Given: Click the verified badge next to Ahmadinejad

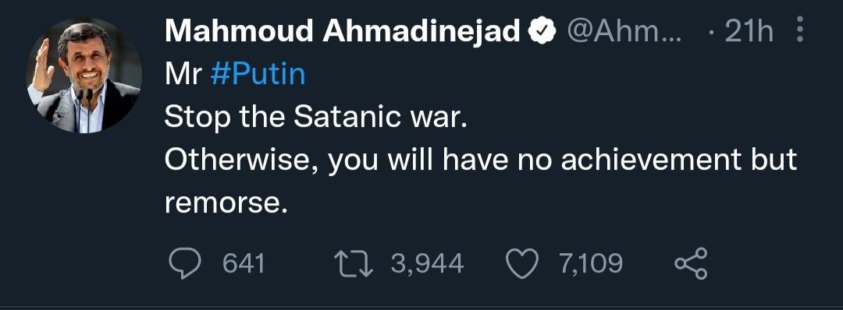Looking at the screenshot, I should click(542, 33).
